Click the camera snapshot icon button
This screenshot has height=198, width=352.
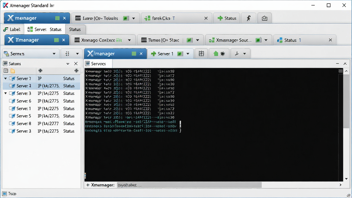[264, 18]
